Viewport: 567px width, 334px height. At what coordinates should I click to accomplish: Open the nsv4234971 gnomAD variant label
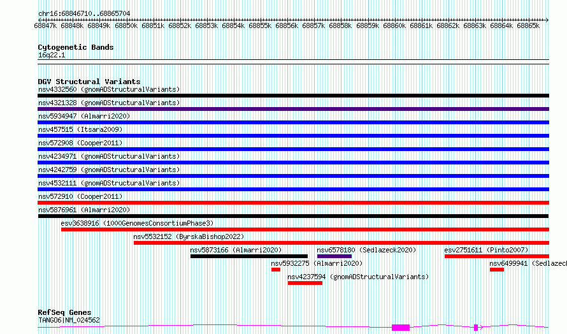109,156
